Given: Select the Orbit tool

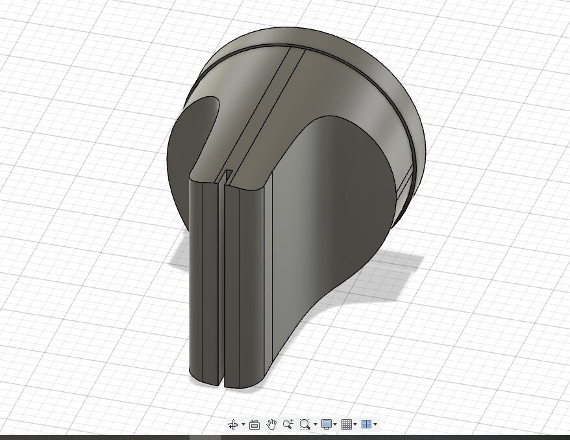Looking at the screenshot, I should coord(232,424).
